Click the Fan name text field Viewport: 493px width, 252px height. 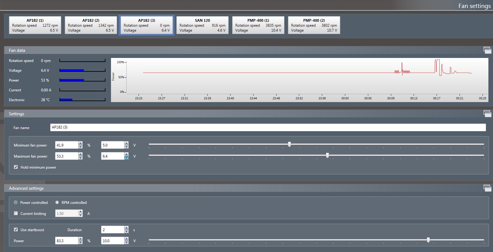pos(268,128)
